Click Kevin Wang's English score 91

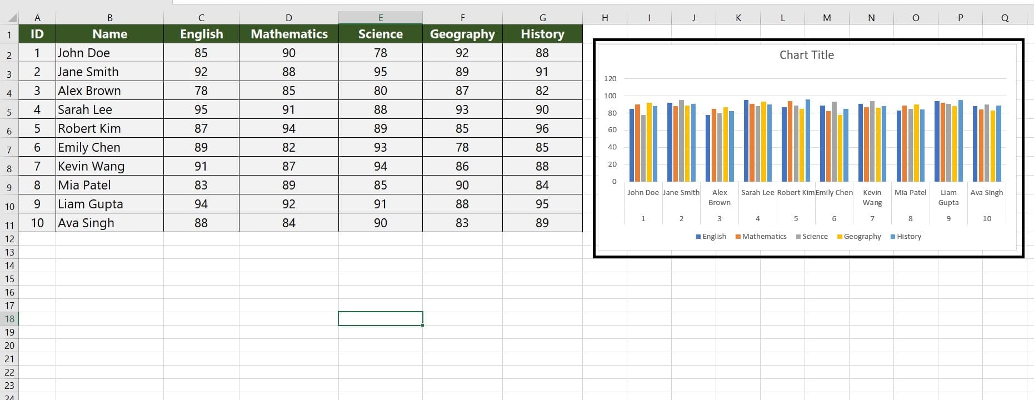(x=202, y=166)
